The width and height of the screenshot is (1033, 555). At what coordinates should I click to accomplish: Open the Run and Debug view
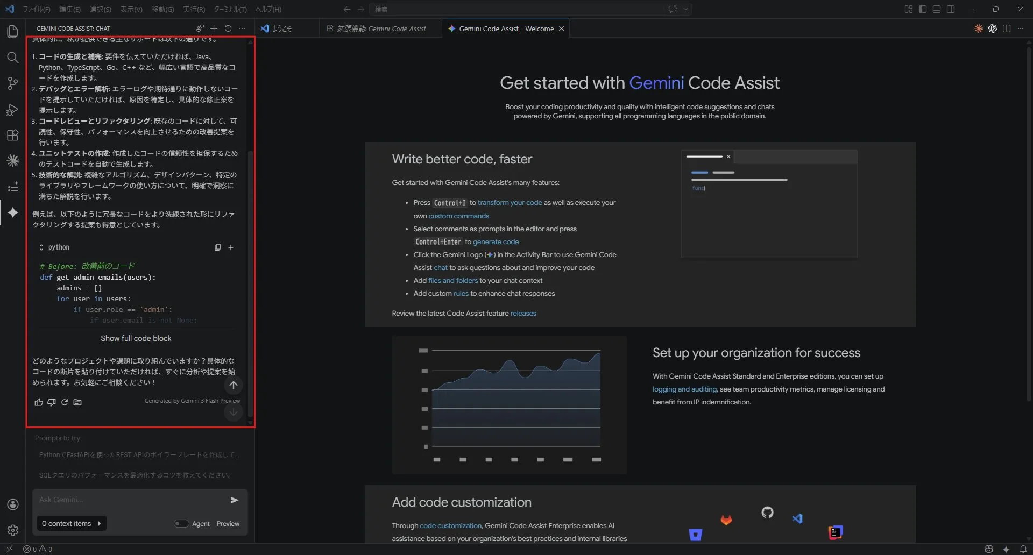click(12, 109)
